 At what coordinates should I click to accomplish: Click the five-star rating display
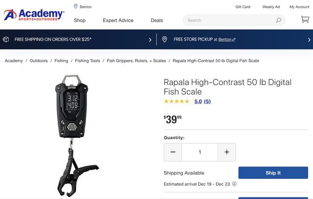177,101
